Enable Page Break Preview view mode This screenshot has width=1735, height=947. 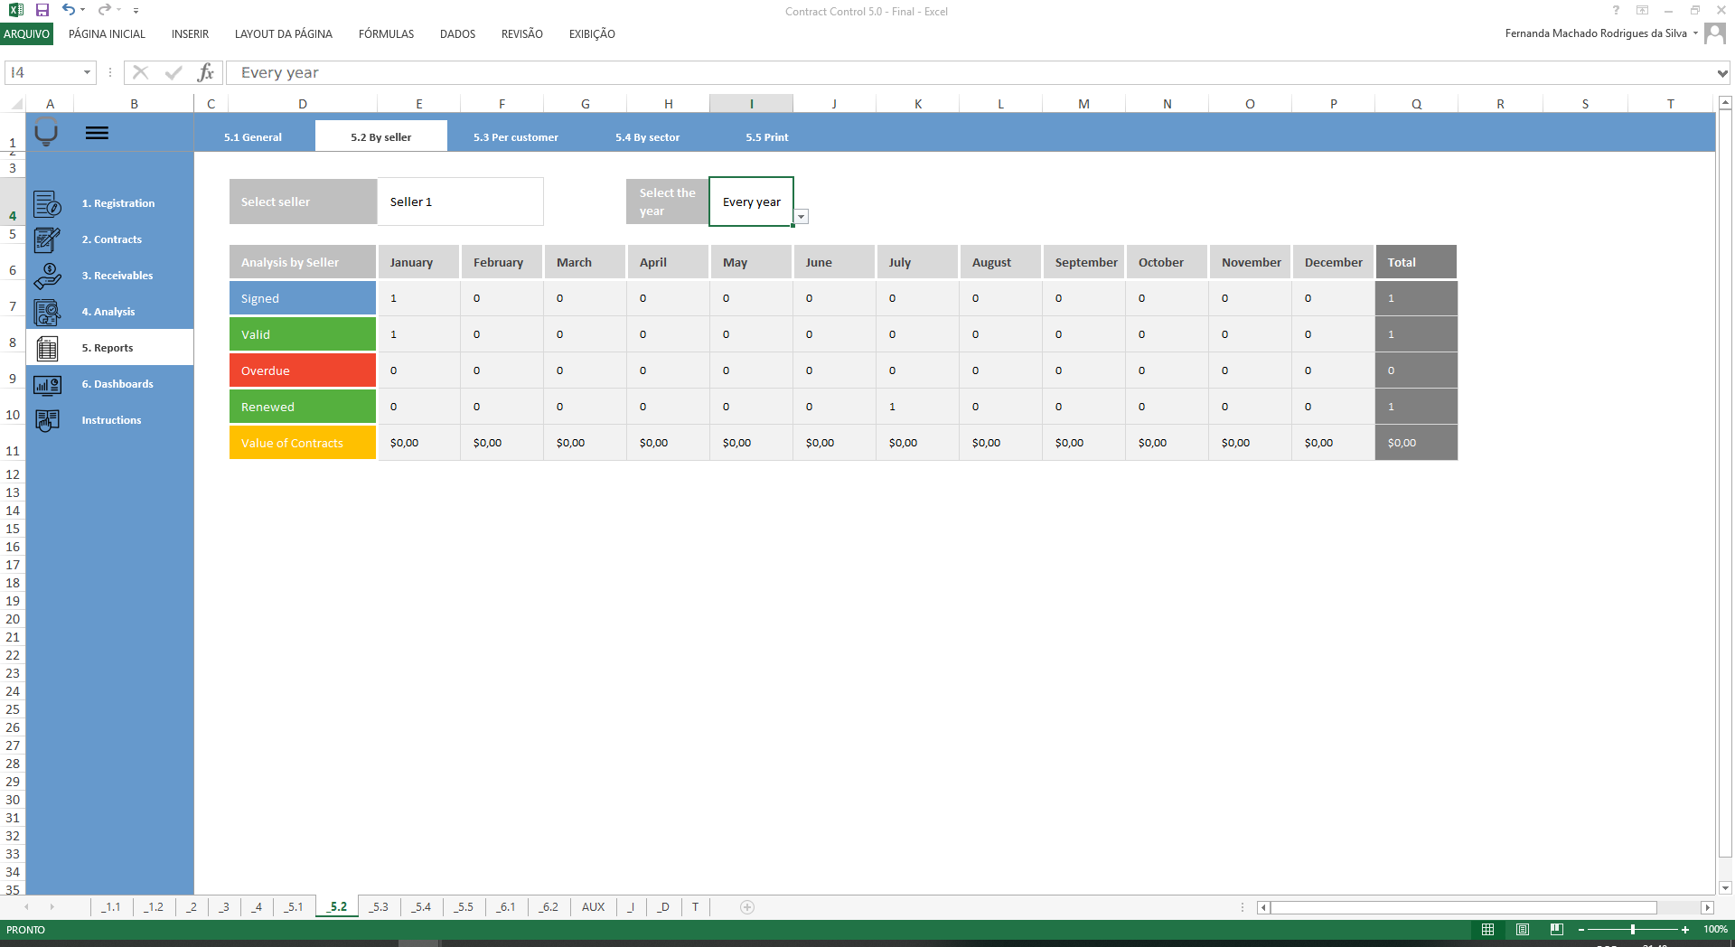point(1557,929)
